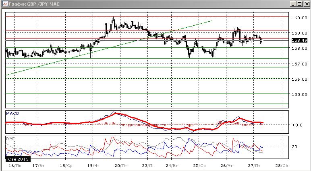Screen dimensions: 311x171
Task: Click the +0.0 MACD axis value
Action: point(296,125)
